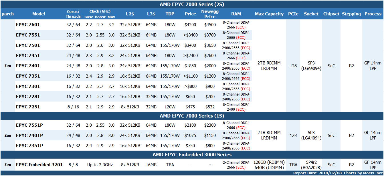Click the "PCIe" column header
384x176 pixels.
pyautogui.click(x=293, y=14)
